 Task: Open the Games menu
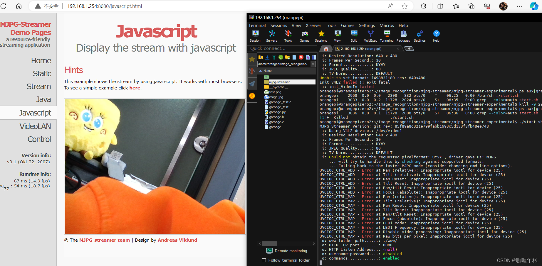pyautogui.click(x=348, y=26)
